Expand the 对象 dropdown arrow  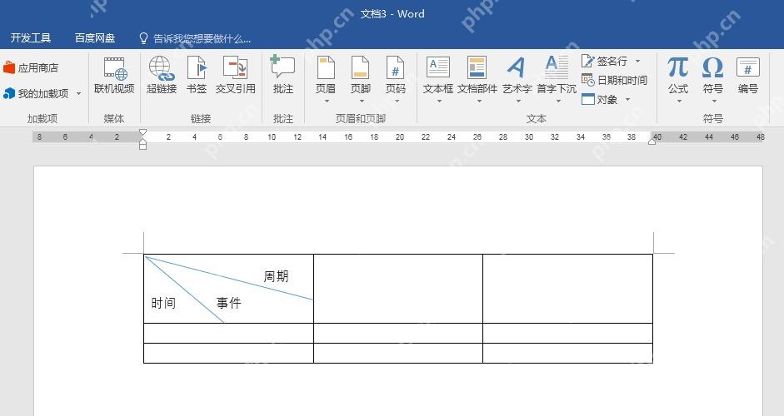(x=627, y=99)
